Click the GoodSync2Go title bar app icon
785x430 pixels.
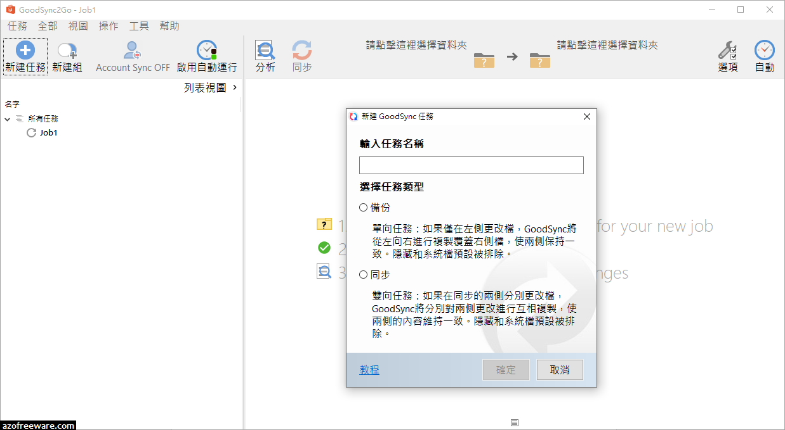pos(10,9)
